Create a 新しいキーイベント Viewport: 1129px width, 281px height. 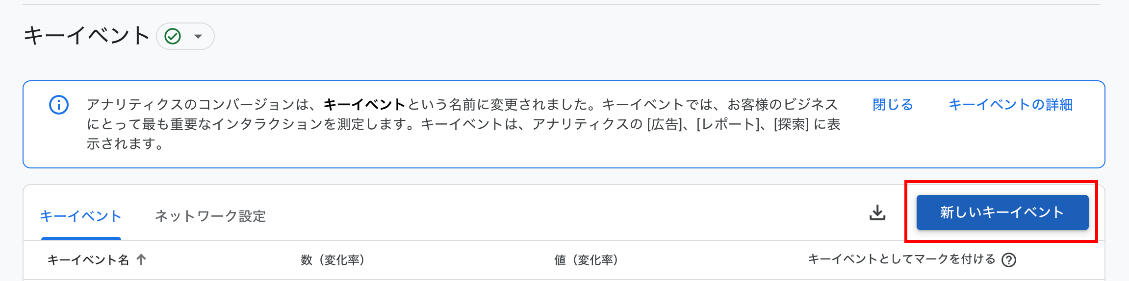(x=1002, y=212)
